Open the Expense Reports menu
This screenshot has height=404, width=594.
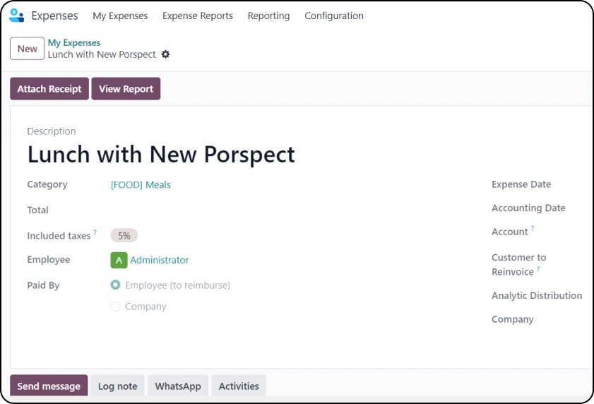point(197,16)
